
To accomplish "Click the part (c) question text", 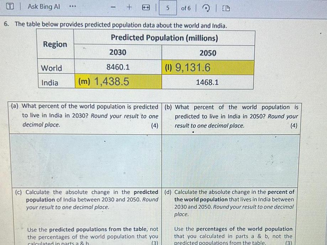I will [x=87, y=199].
